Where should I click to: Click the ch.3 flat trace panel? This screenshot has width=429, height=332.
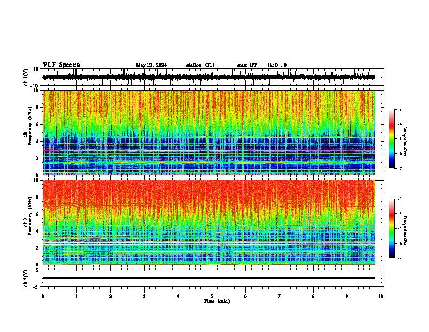[213, 278]
